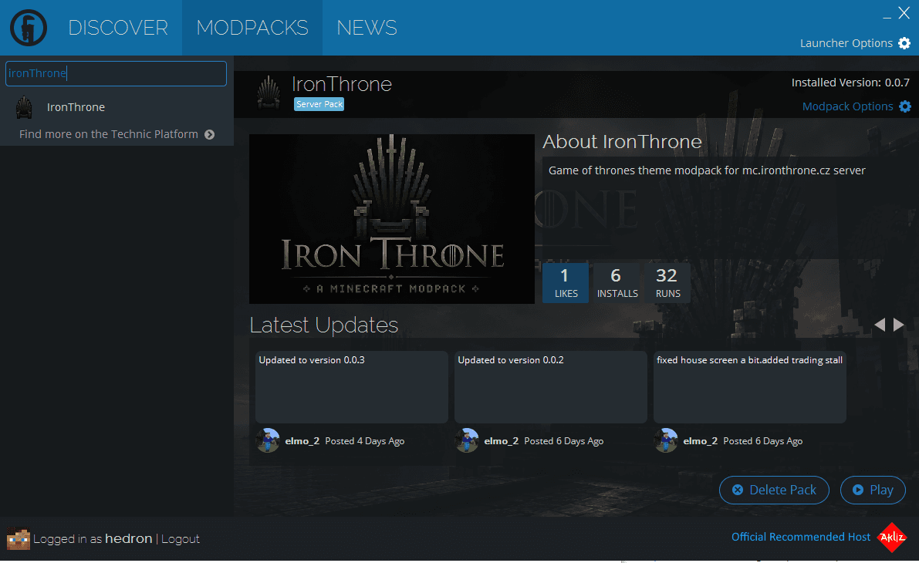Screen dimensions: 919x563
Task: Click the 1 Likes counter
Action: pyautogui.click(x=566, y=282)
